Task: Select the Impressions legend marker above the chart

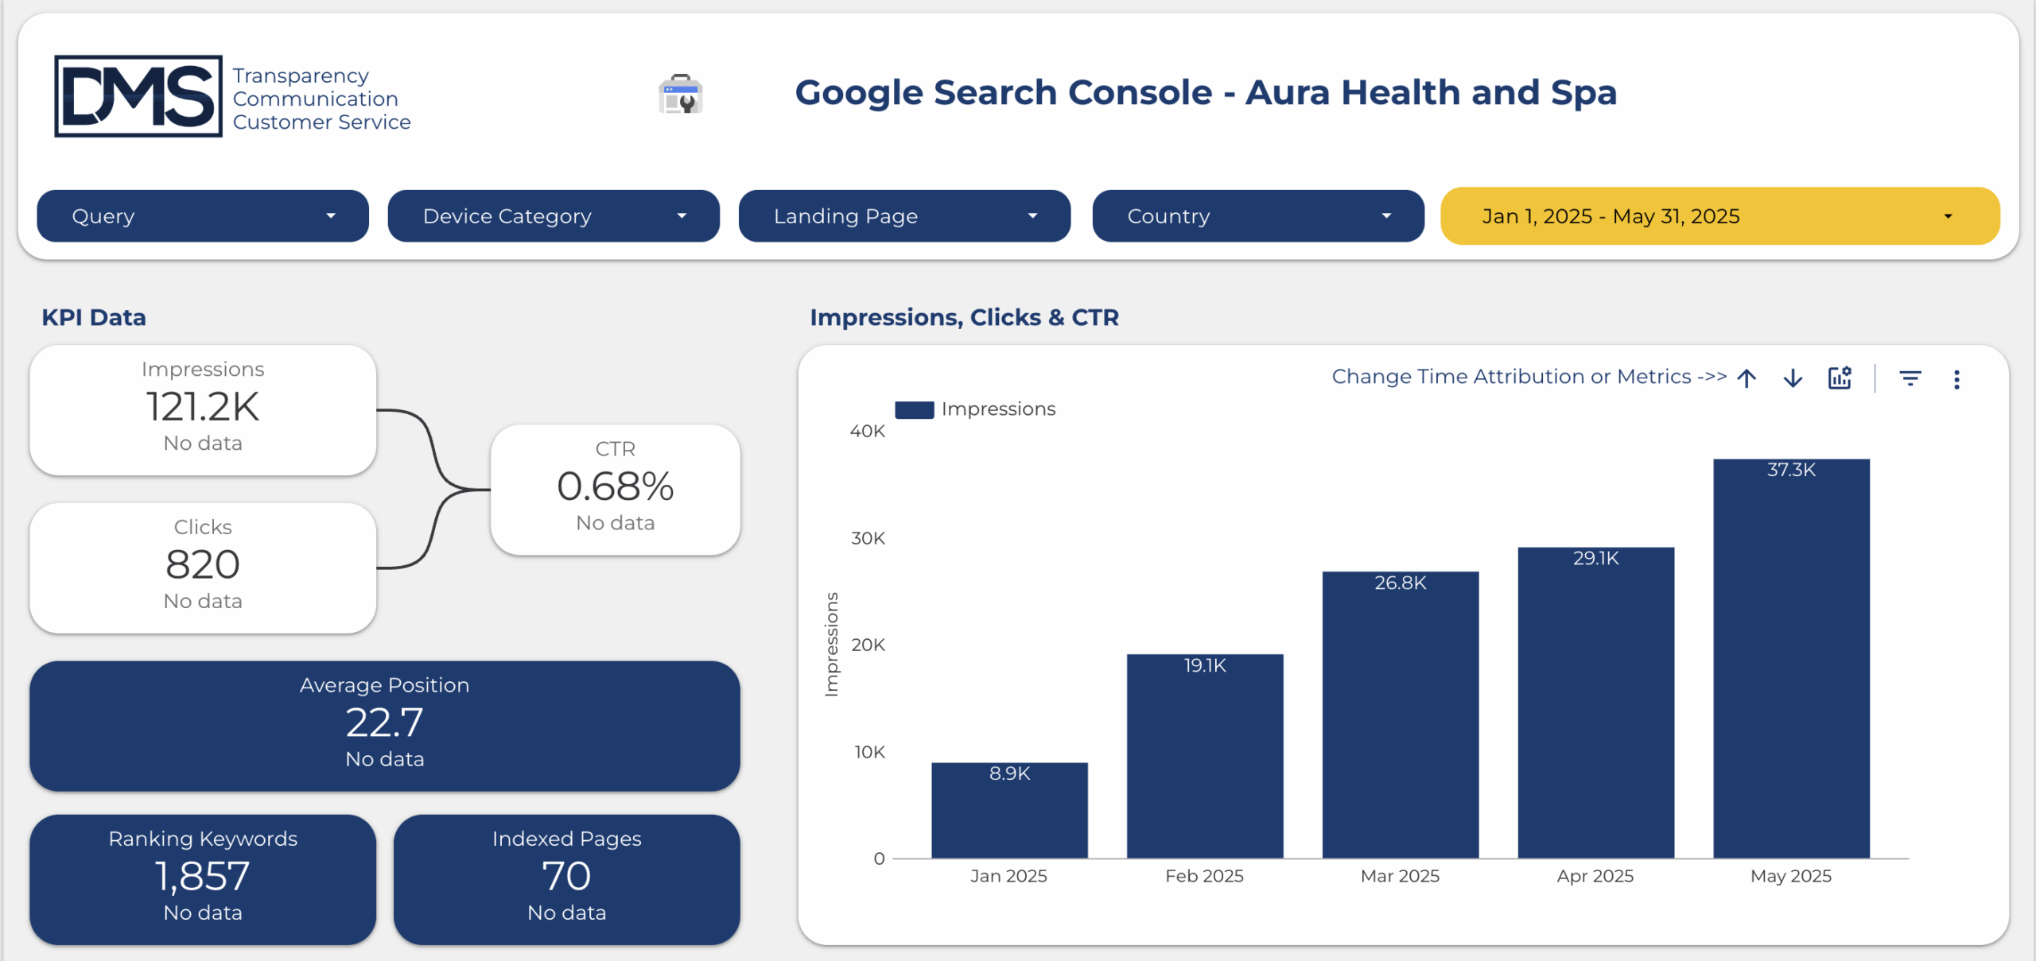Action: click(x=914, y=409)
